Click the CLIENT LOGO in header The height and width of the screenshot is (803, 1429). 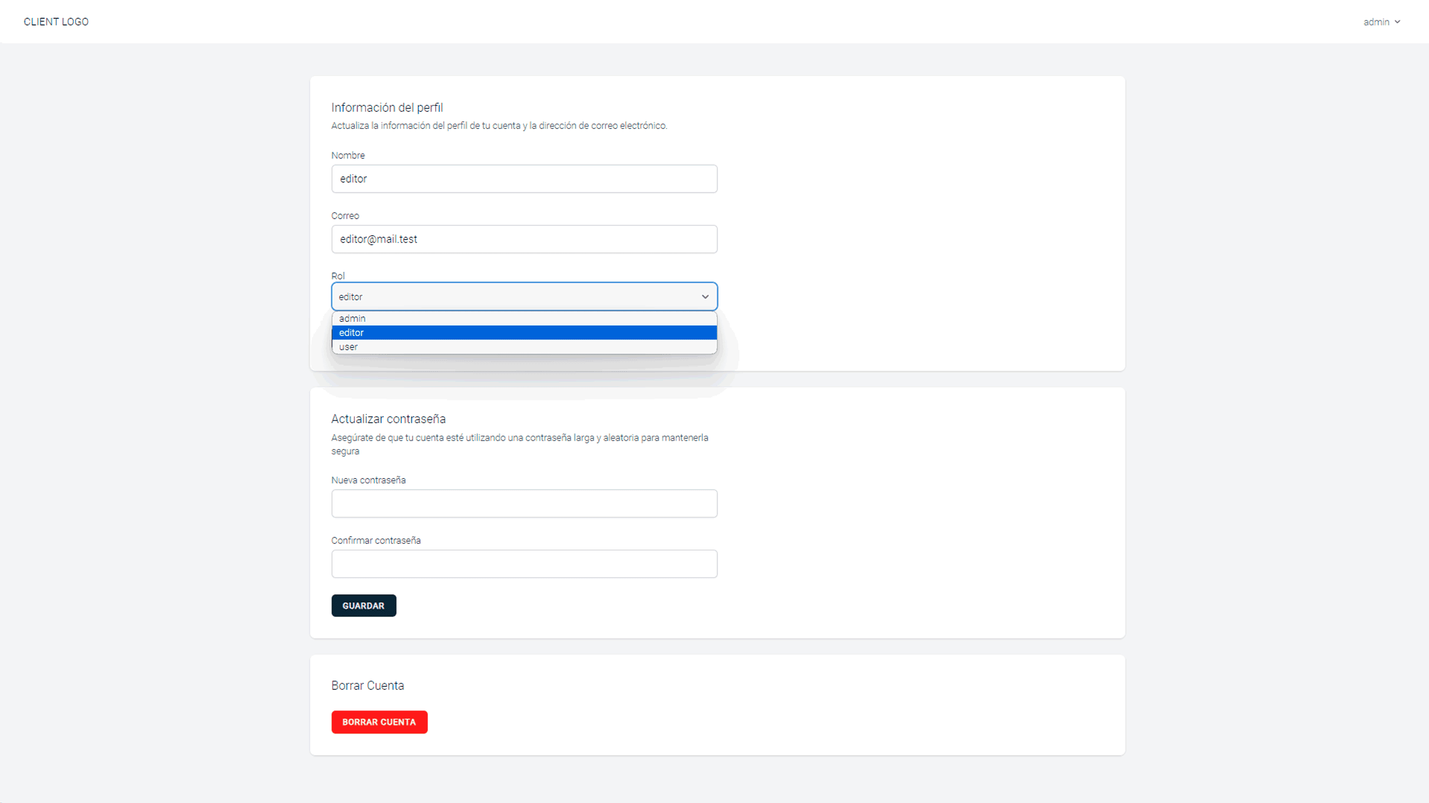[56, 22]
